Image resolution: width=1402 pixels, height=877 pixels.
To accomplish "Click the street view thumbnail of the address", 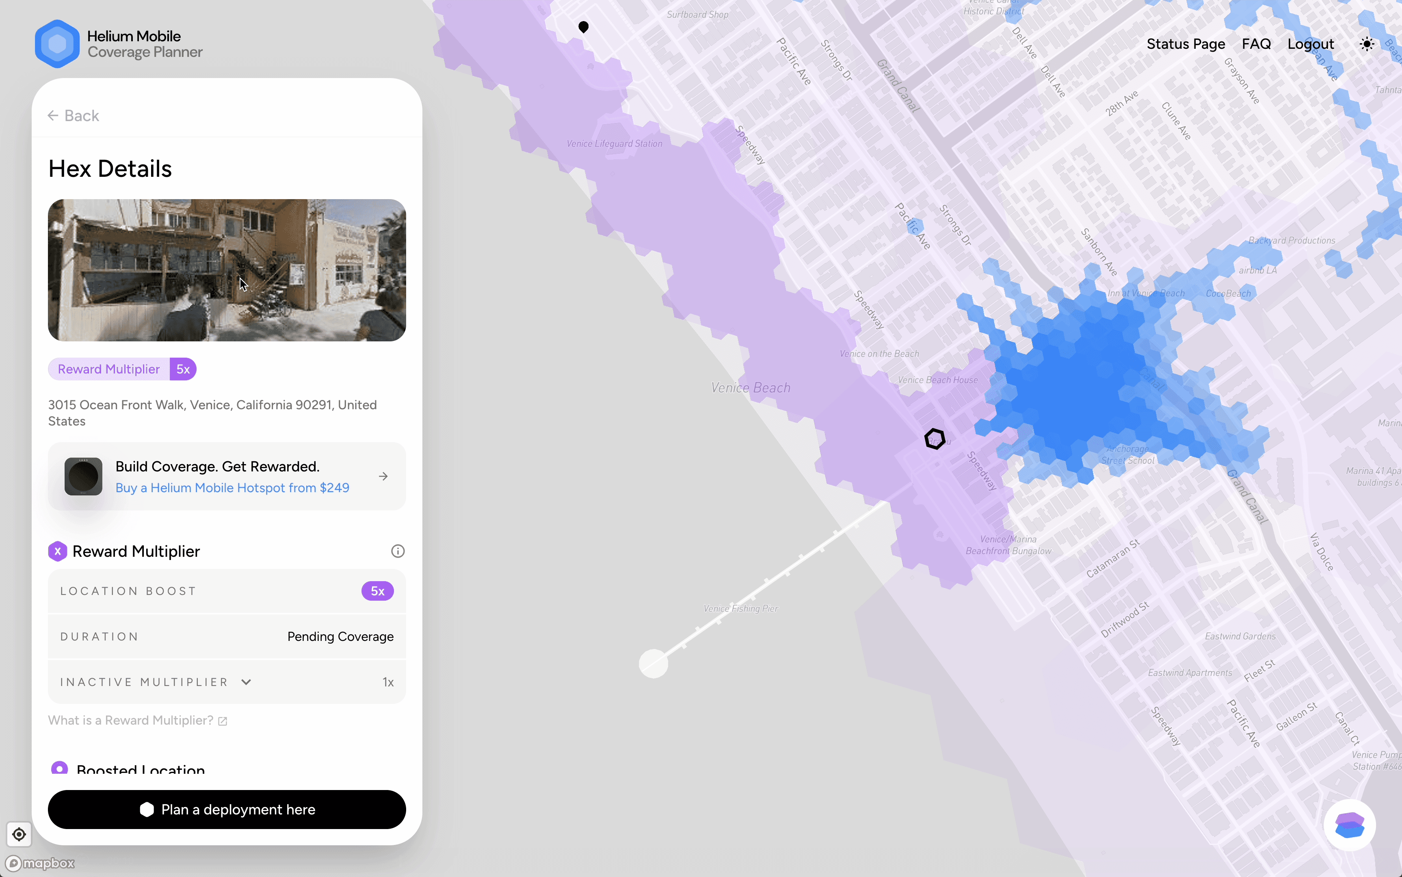I will point(227,270).
